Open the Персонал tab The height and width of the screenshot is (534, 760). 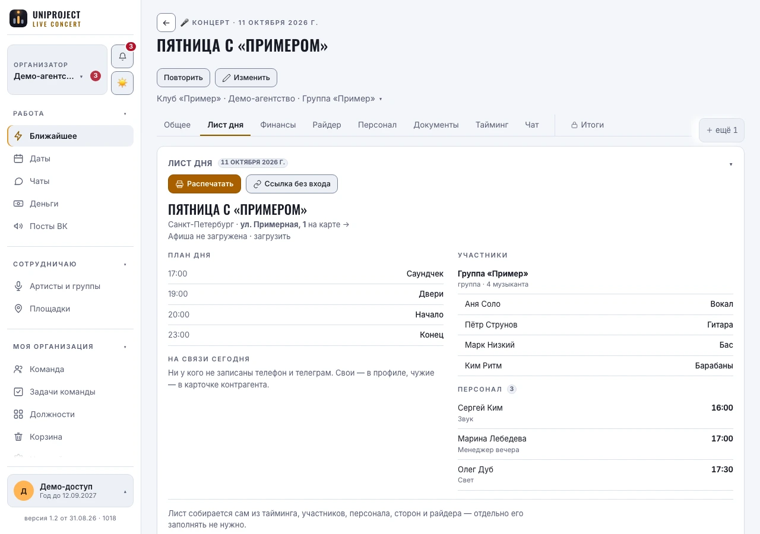[x=377, y=125]
